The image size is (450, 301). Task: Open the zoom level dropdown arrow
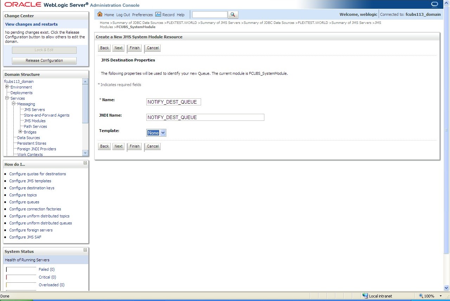click(x=441, y=296)
